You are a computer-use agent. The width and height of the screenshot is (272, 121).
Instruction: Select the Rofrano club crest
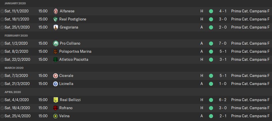pyautogui.click(x=55, y=108)
